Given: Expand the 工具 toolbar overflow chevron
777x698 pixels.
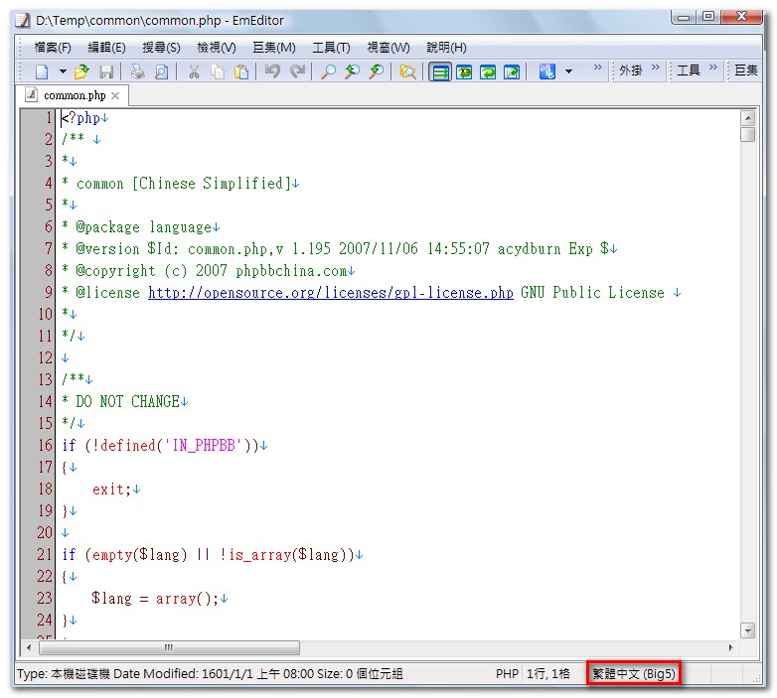Looking at the screenshot, I should point(713,67).
